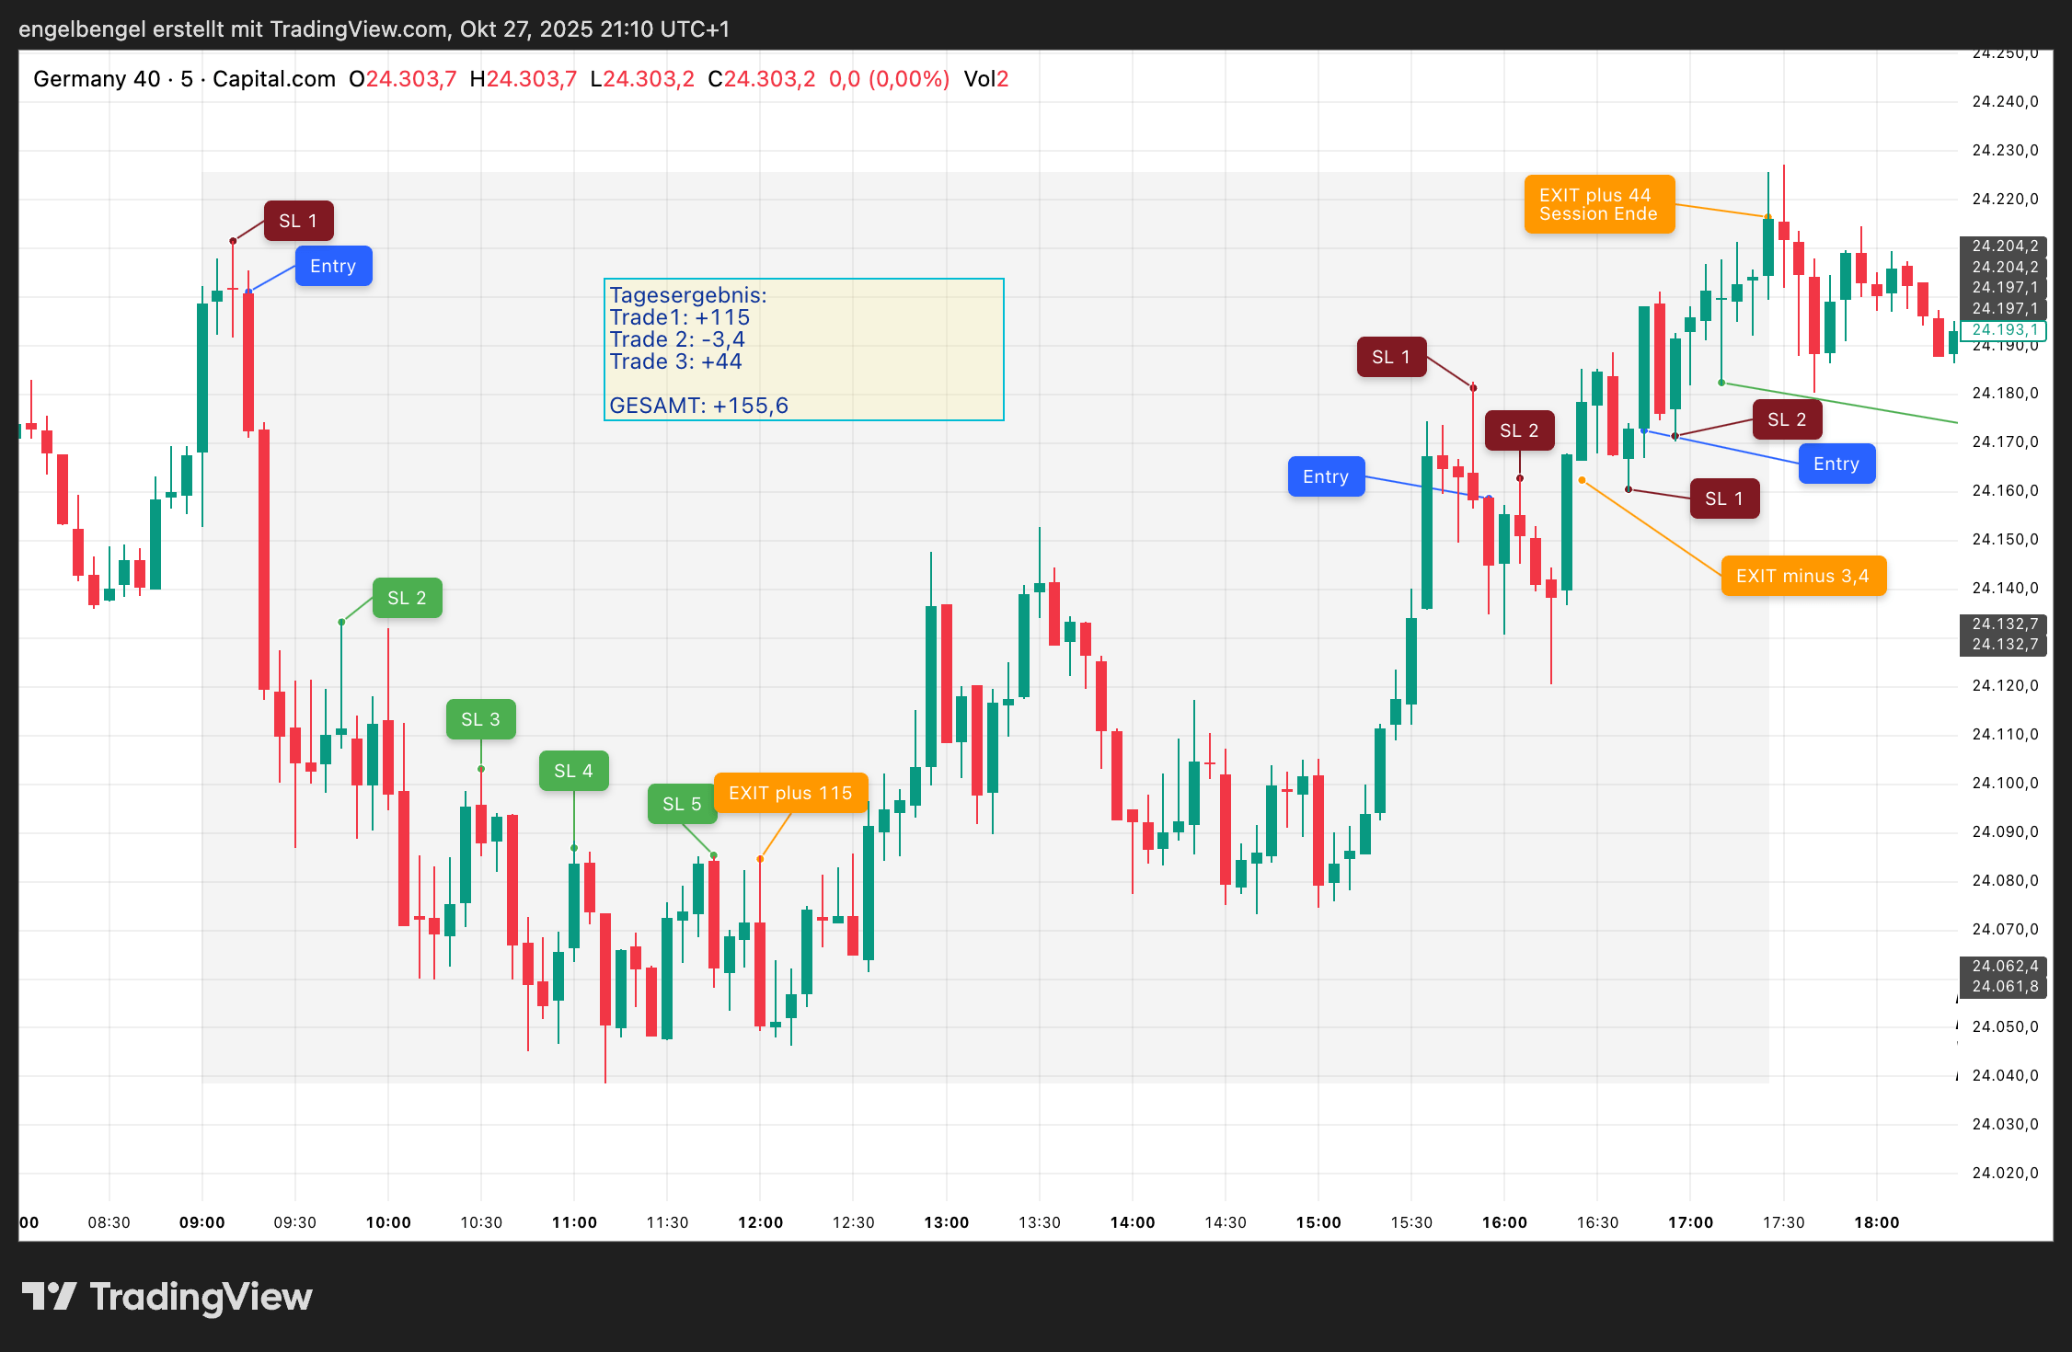Select the Germany 40 symbol title
Image resolution: width=2072 pixels, height=1352 pixels.
coord(97,79)
